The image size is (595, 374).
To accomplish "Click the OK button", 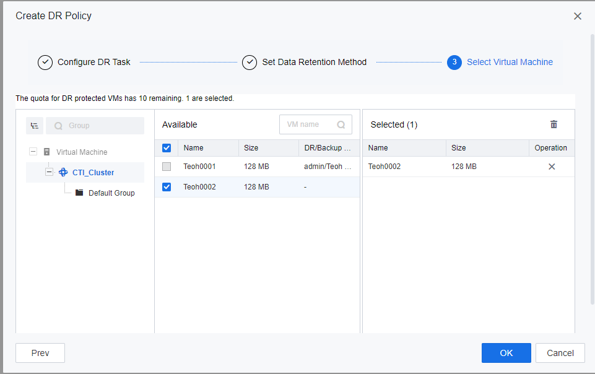I will point(506,353).
